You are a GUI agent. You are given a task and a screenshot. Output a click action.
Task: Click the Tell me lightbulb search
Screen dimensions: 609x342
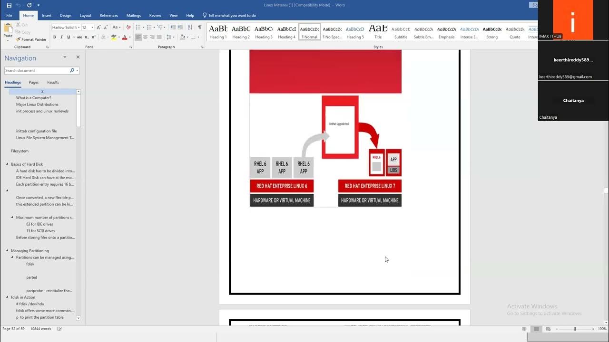tap(205, 15)
